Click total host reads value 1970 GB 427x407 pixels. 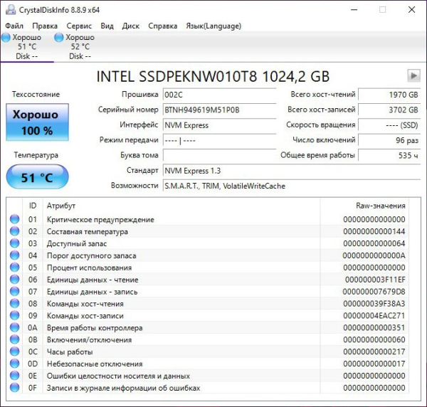pos(389,95)
